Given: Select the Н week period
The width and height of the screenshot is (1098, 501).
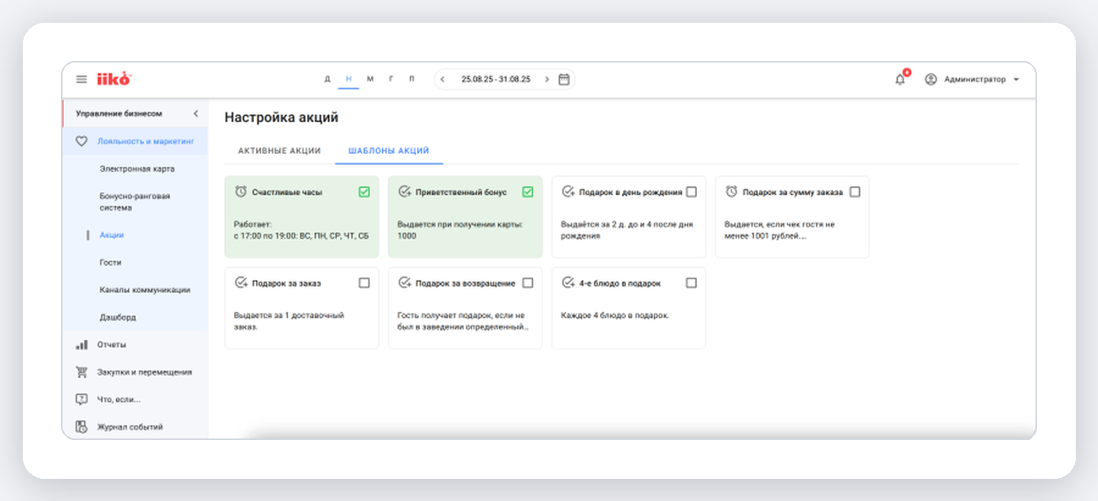Looking at the screenshot, I should coord(348,79).
